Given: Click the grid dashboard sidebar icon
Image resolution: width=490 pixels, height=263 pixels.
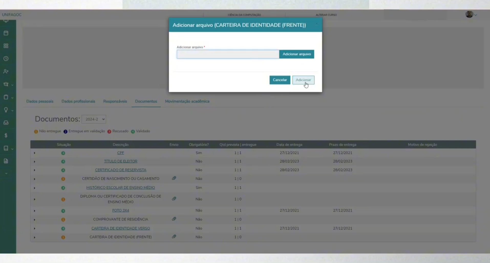Looking at the screenshot, I should click(x=6, y=46).
